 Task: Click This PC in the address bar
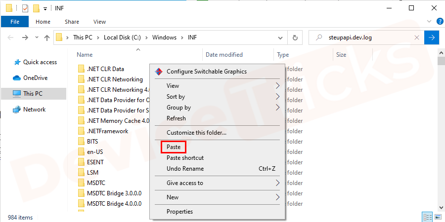tap(83, 37)
